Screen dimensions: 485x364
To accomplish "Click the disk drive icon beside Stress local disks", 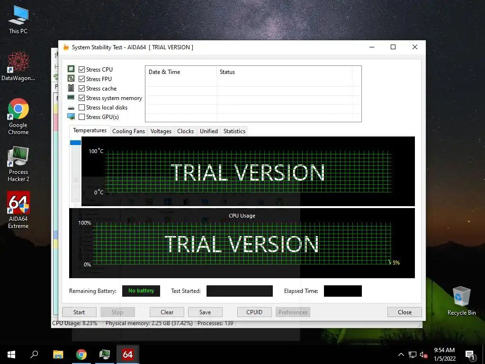I will pyautogui.click(x=71, y=108).
